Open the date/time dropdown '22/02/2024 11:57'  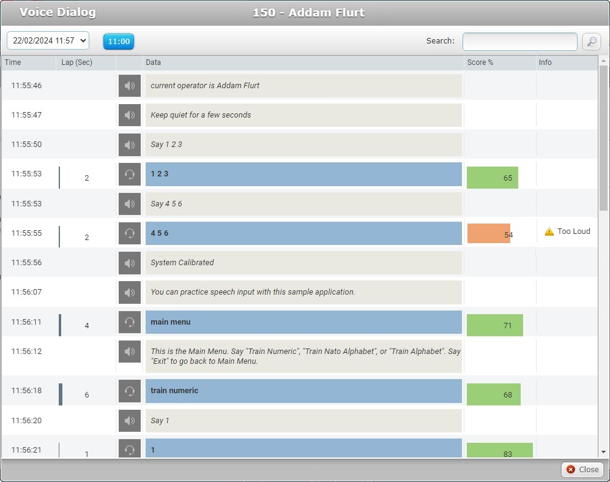(x=48, y=41)
